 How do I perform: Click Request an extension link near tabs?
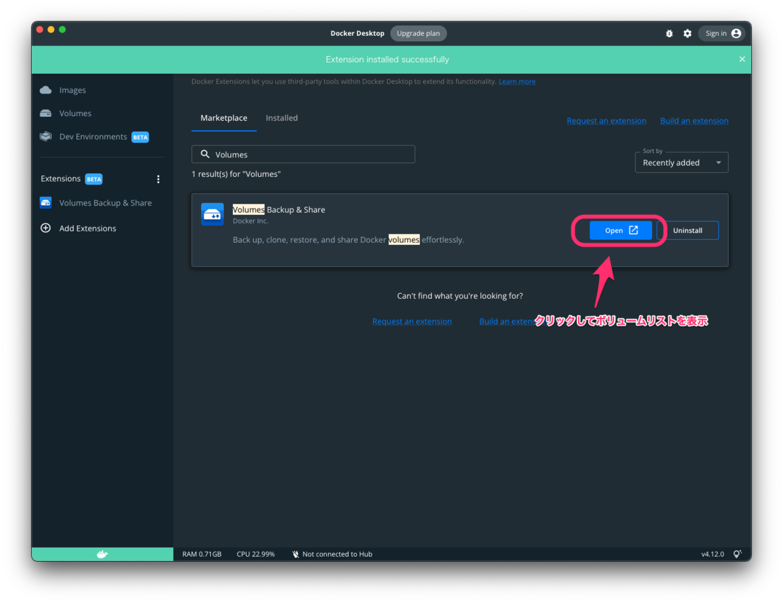tap(606, 121)
